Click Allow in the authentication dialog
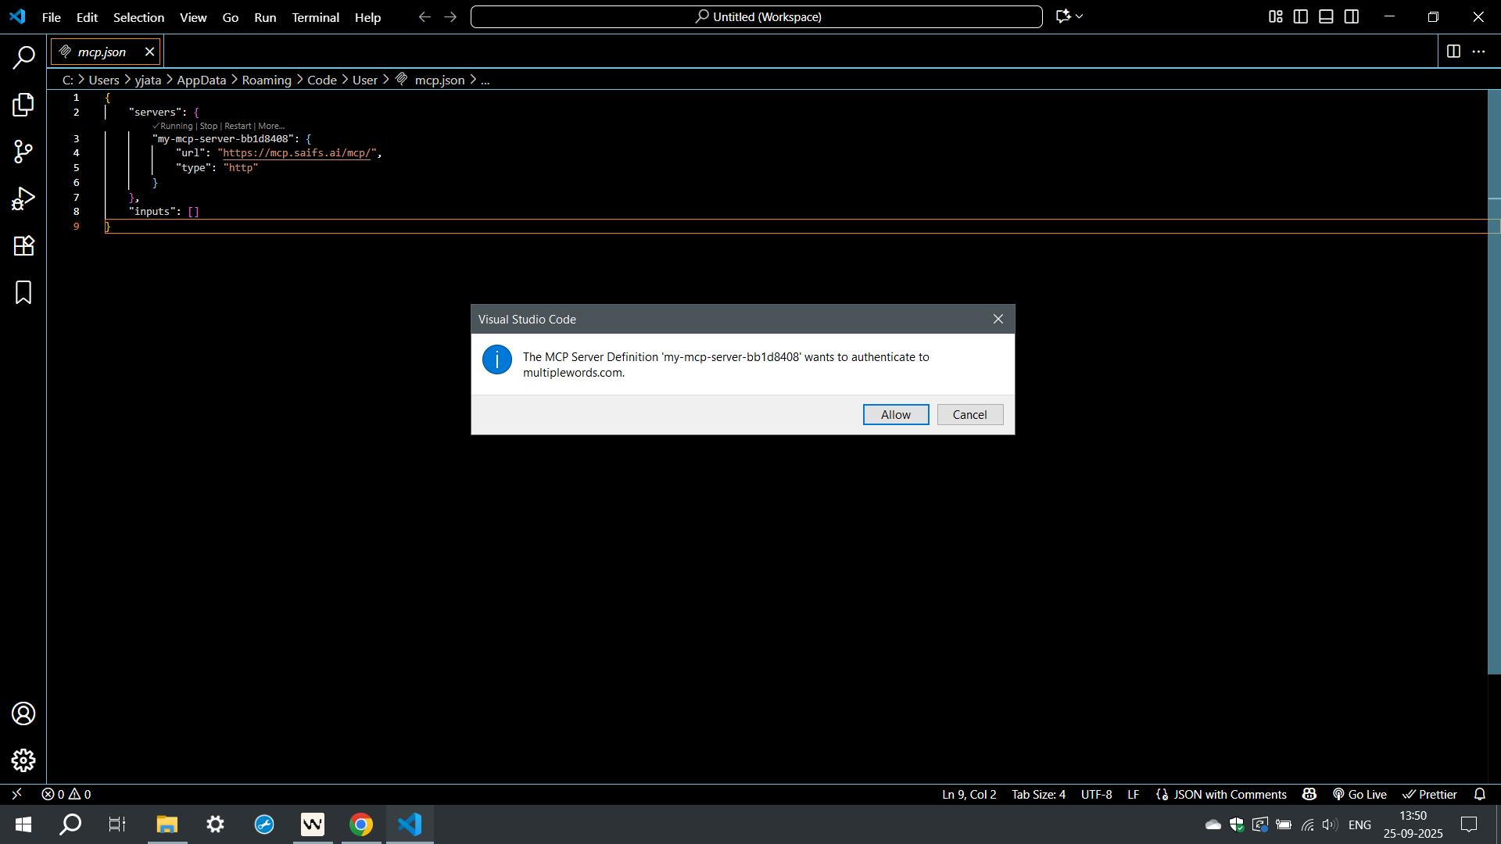 [895, 415]
